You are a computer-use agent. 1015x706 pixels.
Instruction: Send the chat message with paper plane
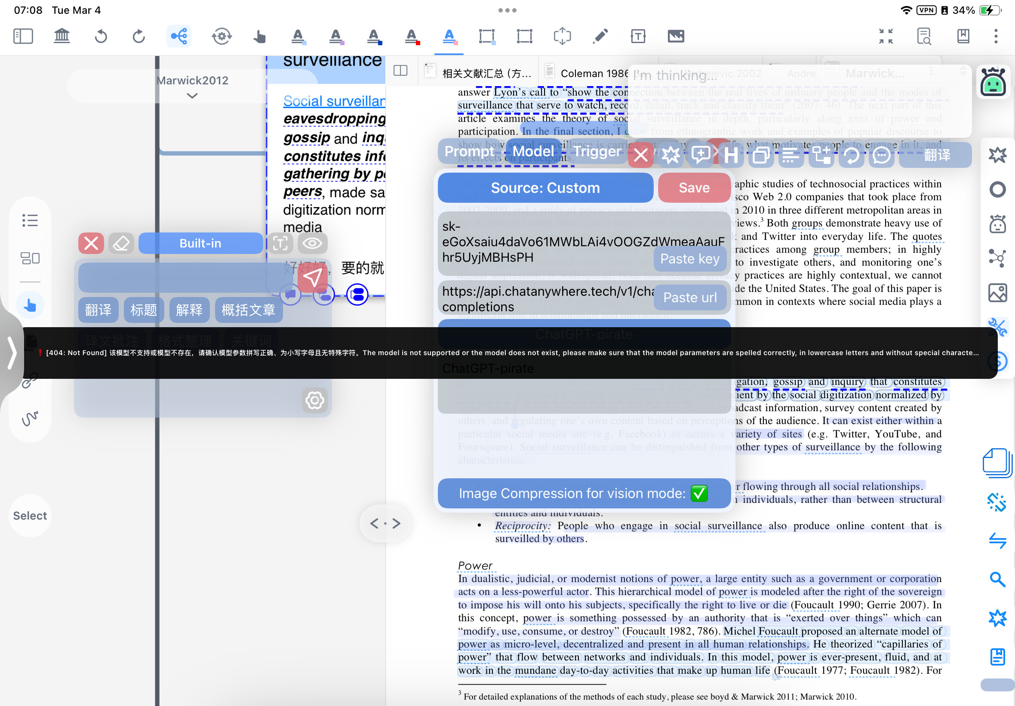[312, 278]
